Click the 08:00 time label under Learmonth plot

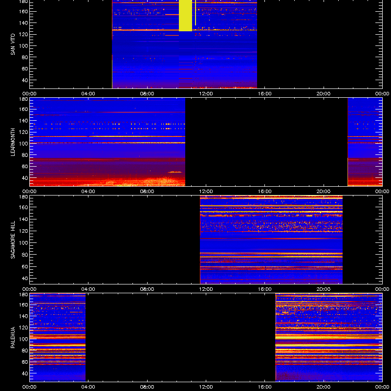coord(147,192)
